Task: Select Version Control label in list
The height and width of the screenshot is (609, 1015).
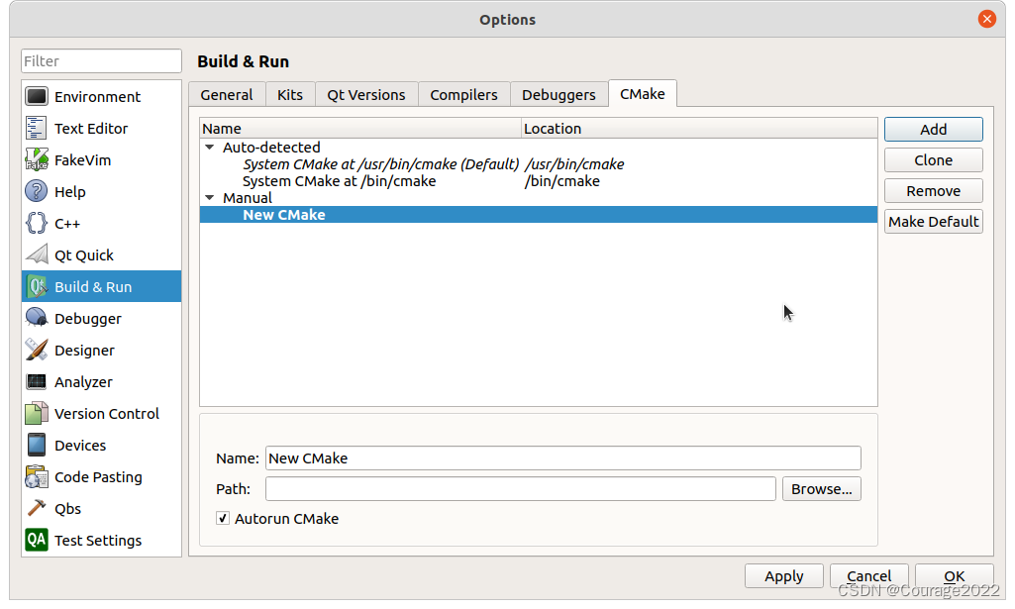Action: click(x=107, y=414)
